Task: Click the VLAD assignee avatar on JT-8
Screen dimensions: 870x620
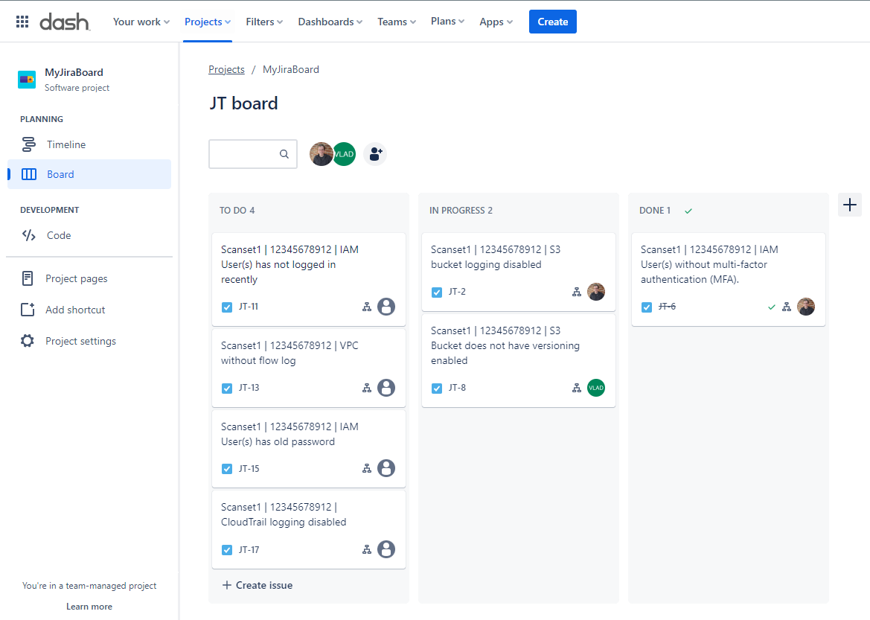Action: coord(595,388)
